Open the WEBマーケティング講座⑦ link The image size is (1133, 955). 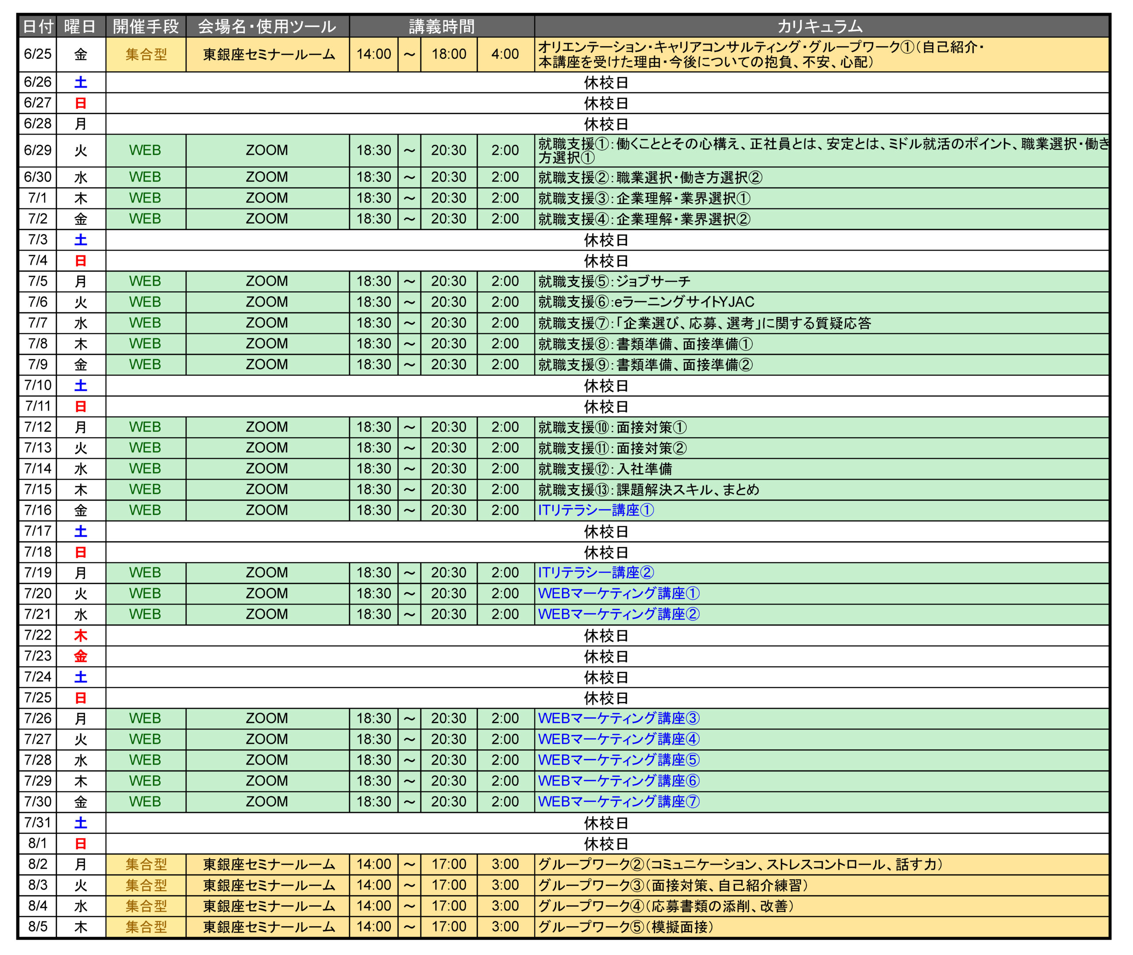(x=619, y=802)
